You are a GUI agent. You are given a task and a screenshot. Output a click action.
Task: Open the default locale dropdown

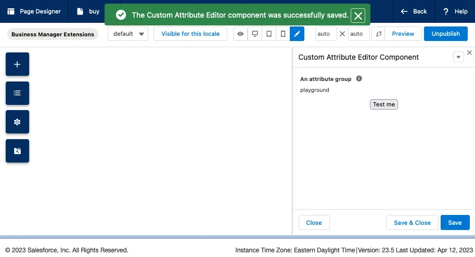click(x=128, y=34)
